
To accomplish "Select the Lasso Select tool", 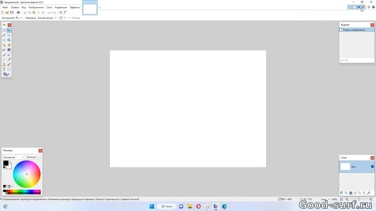I will [x=4, y=35].
